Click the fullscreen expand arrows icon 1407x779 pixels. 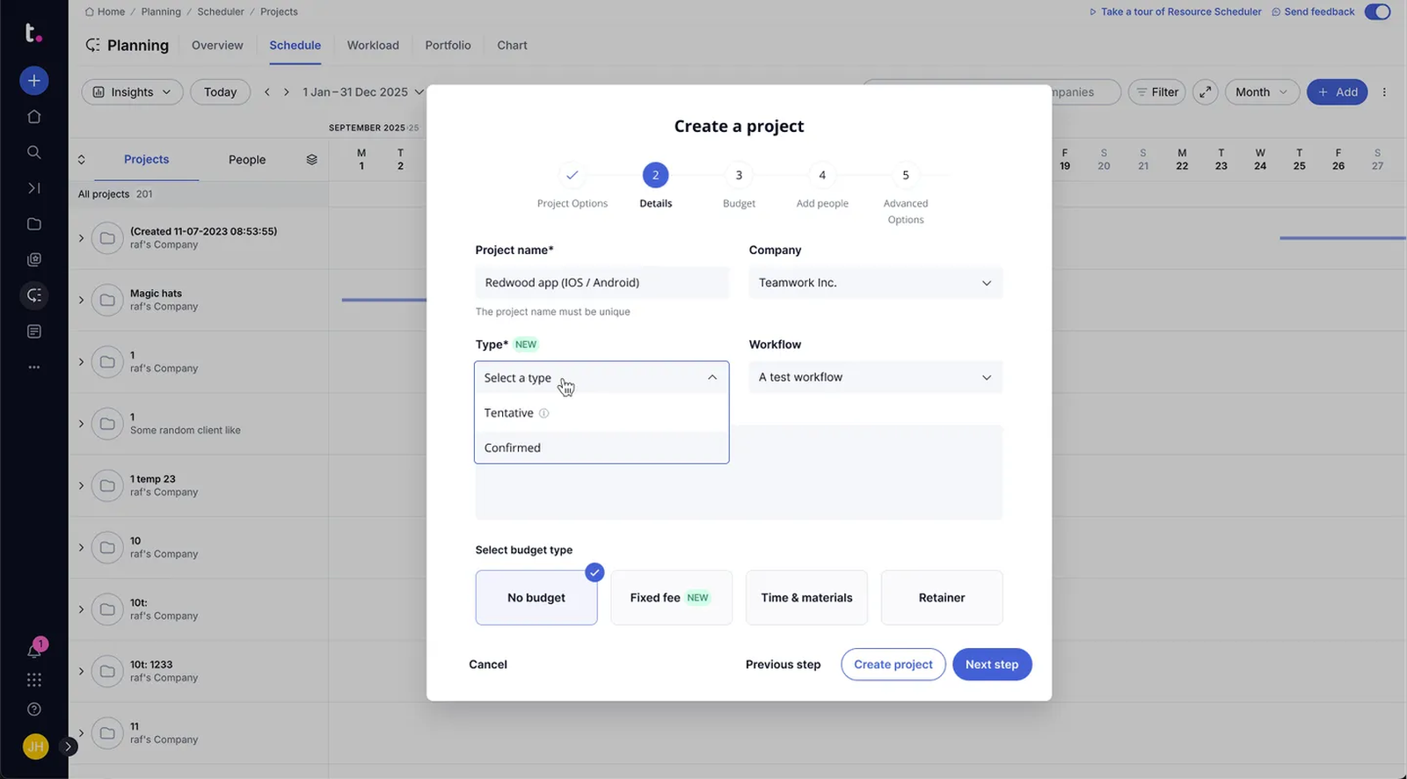pyautogui.click(x=1205, y=92)
